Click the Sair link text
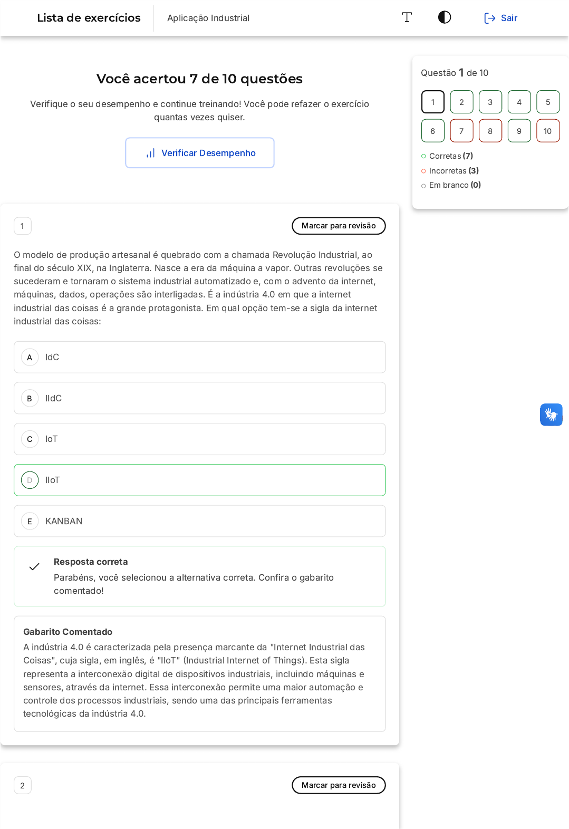The height and width of the screenshot is (829, 569). [x=509, y=18]
